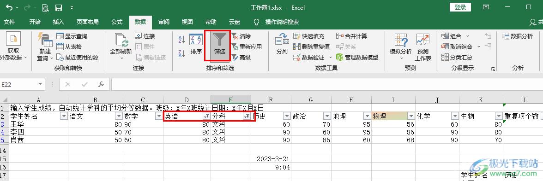Open 高级 filter options
Viewport: 543px width, 181px height.
(x=241, y=57)
